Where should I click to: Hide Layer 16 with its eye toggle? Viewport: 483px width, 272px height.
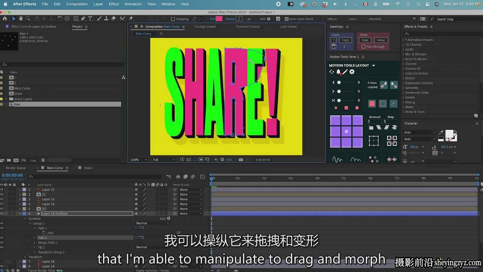[2, 204]
